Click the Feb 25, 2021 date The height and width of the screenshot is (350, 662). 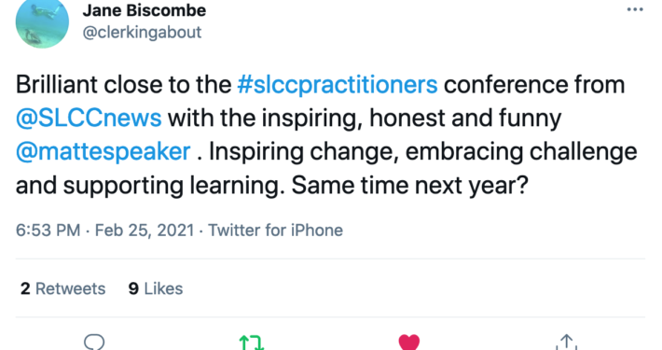pos(145,231)
